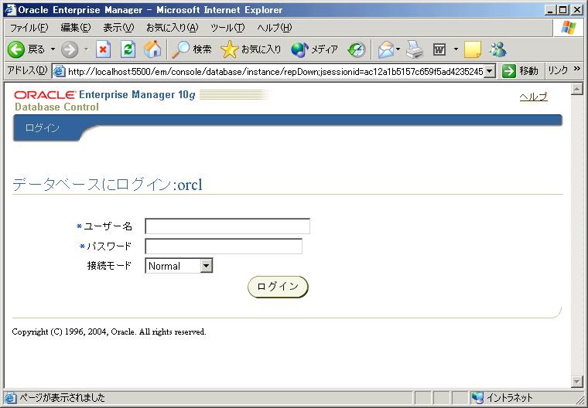This screenshot has height=408, width=588.
Task: Open ファイル(F) menu
Action: click(x=29, y=28)
